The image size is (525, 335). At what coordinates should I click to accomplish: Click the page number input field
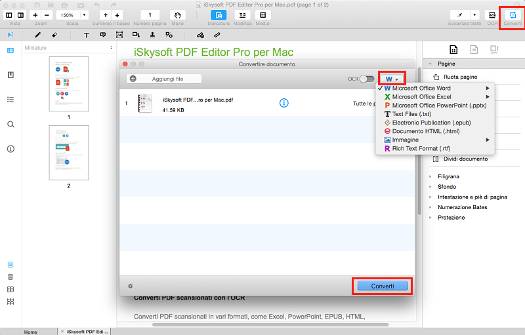tap(150, 15)
